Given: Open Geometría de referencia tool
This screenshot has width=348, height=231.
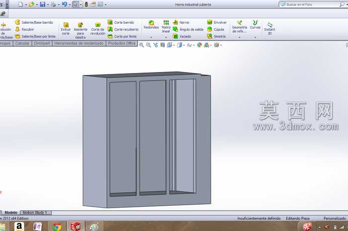Looking at the screenshot, I should (240, 27).
